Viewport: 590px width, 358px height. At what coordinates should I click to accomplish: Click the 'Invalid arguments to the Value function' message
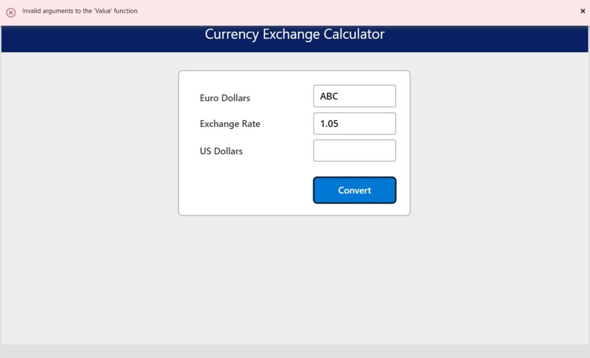click(80, 11)
